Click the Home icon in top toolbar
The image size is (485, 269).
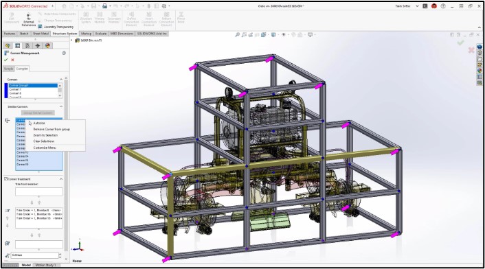click(64, 6)
